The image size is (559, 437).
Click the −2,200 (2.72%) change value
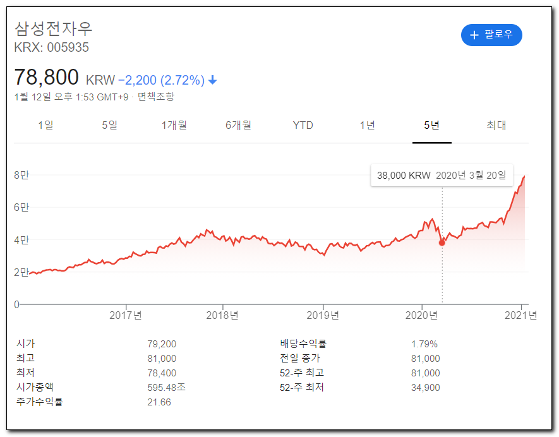[161, 80]
